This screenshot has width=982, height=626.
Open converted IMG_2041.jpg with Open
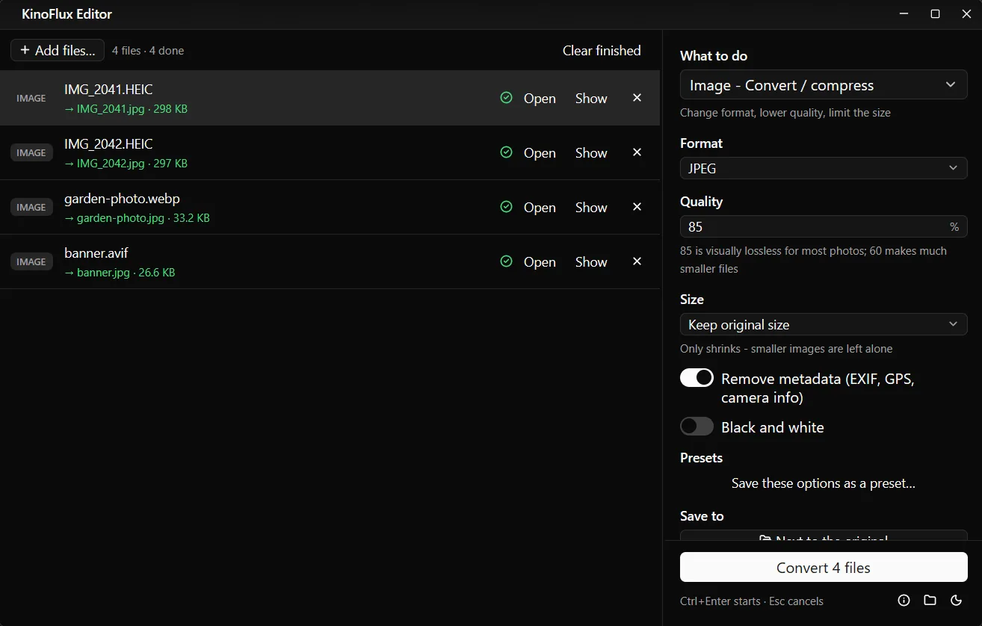tap(540, 98)
